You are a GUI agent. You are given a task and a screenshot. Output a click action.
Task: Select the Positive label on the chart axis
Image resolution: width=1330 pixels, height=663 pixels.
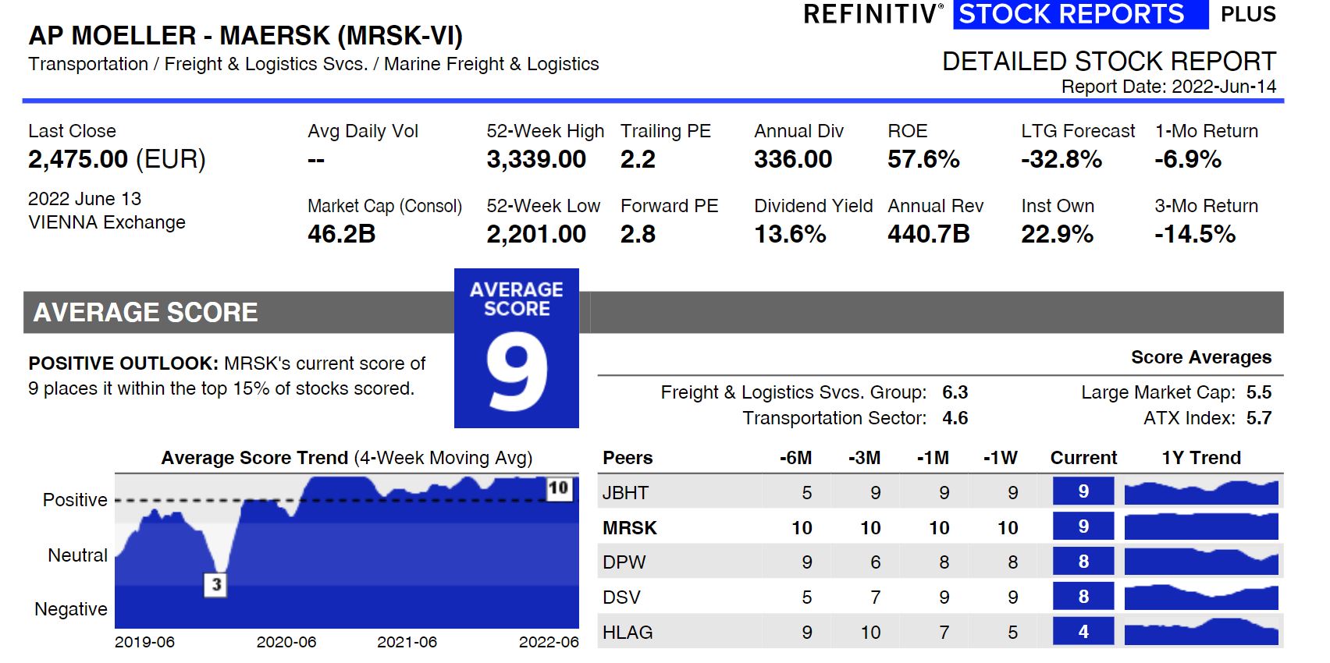pyautogui.click(x=75, y=500)
